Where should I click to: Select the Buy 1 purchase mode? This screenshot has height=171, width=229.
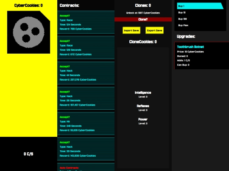[x=200, y=6]
